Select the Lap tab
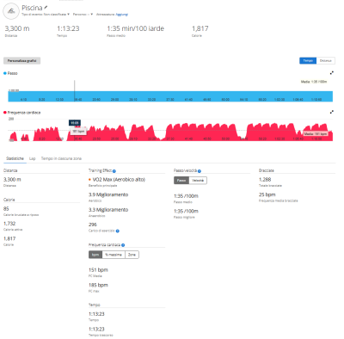Screen dimensions: 344x339 [x=33, y=158]
